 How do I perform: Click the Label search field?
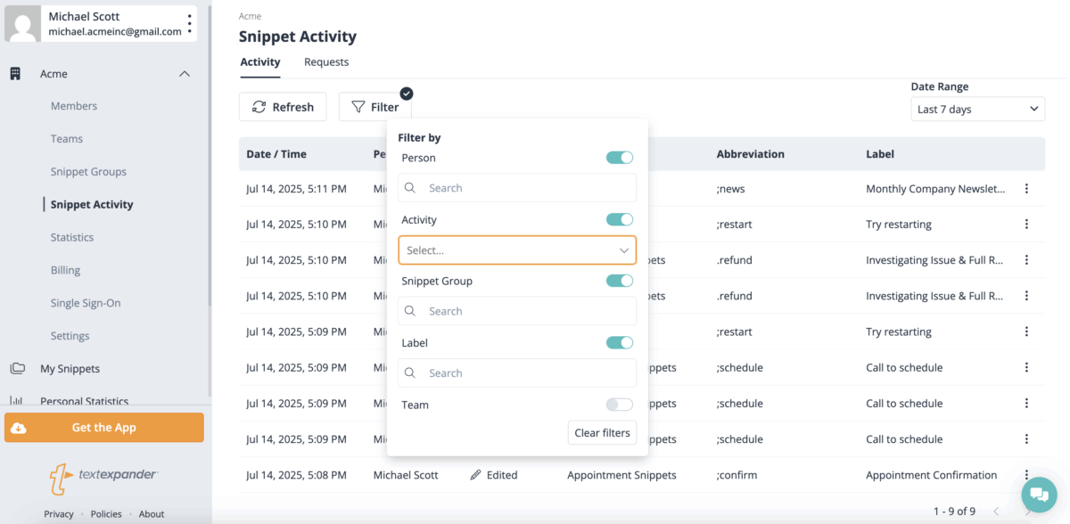pyautogui.click(x=517, y=373)
